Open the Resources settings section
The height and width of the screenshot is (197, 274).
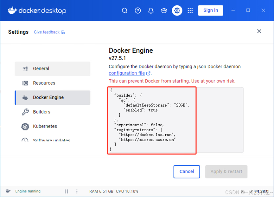[53, 83]
